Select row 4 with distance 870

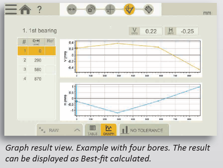pos(37,79)
